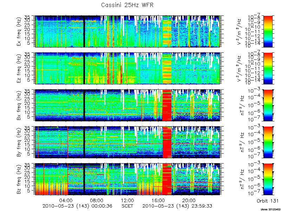Click the "16:00" time axis tick label
This screenshot has width=281, height=211.
pos(159,200)
